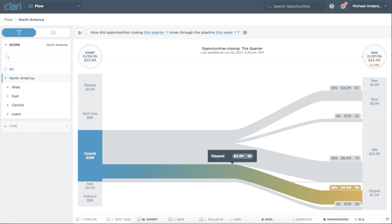Click the Search Opportunities field
The image size is (392, 224).
294,6
